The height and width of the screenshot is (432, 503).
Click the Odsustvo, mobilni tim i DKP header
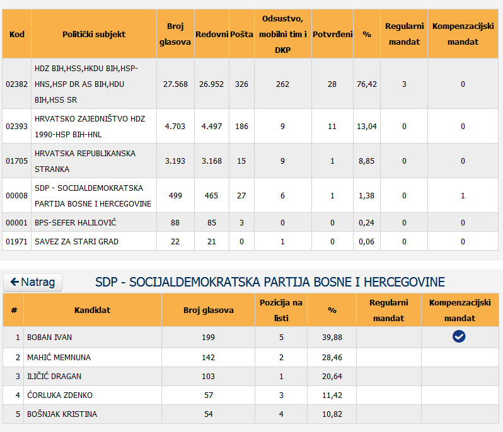(282, 34)
